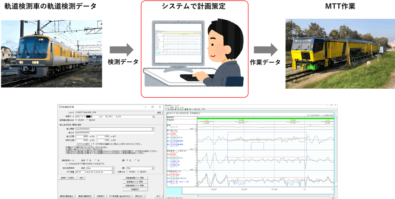
Task: Click the 軌道整正計画 window title icon
Action: pos(60,106)
